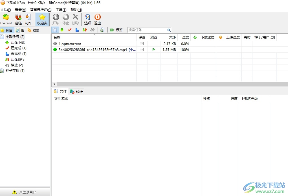Screen dimensions: 288x196
Task: Open the 工具(T) menu
Action: [x=61, y=10]
